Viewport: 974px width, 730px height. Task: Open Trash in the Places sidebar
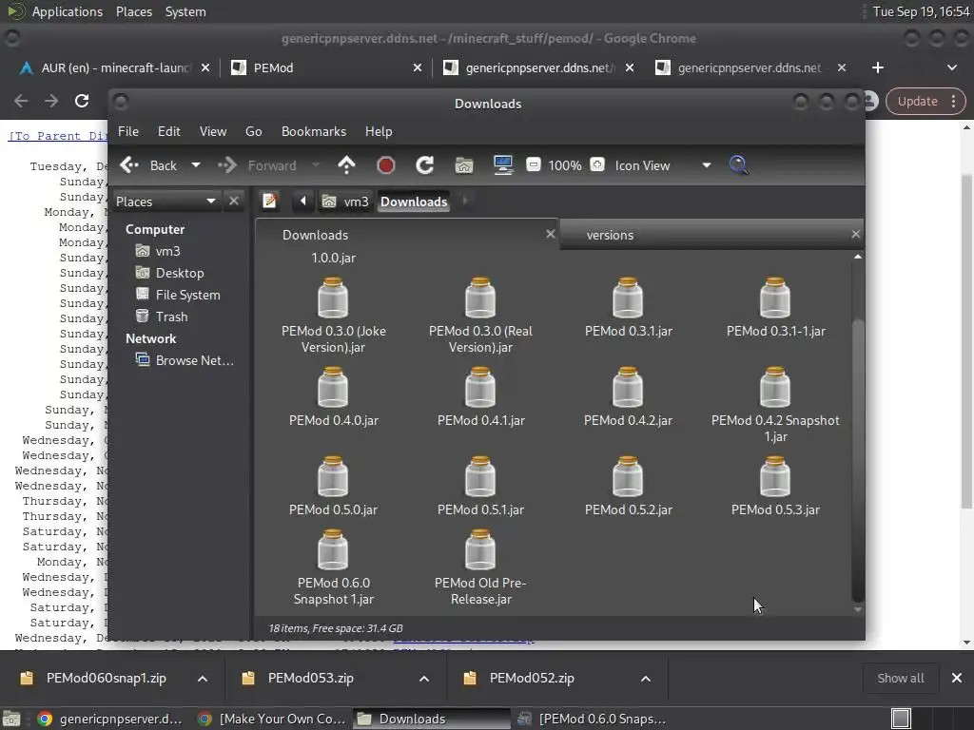click(171, 317)
